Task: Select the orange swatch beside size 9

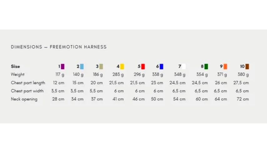Action: coord(225,66)
